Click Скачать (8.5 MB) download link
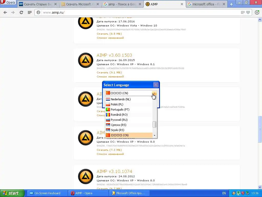Viewport: 262px width, 197px height. click(109, 34)
